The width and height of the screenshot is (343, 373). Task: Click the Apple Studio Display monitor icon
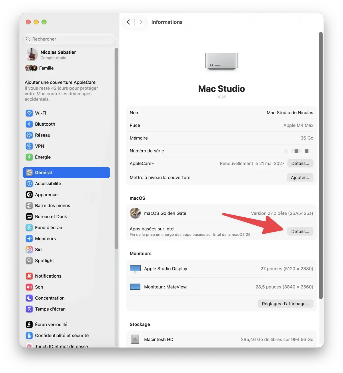pyautogui.click(x=135, y=269)
